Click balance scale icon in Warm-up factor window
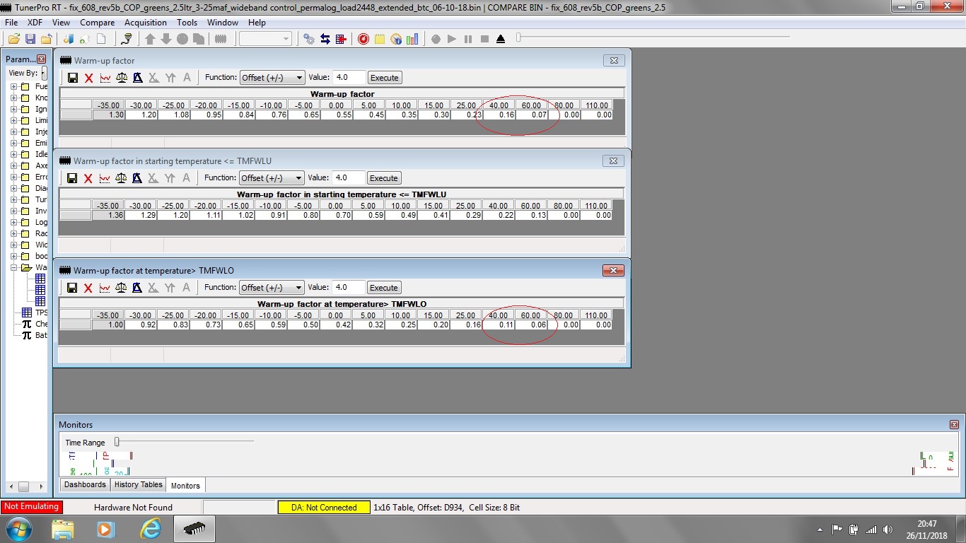Screen dimensions: 966x543 [122, 78]
